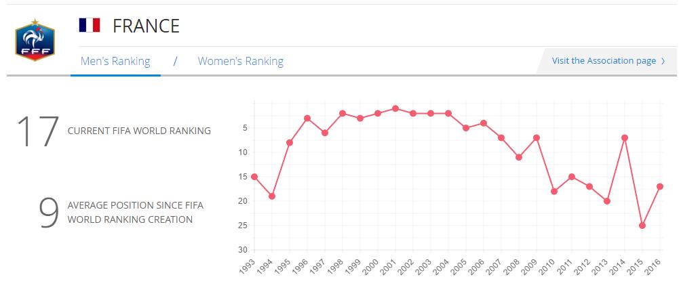Click the chevron beside Visit the Association page
The image size is (681, 298).
click(x=663, y=61)
